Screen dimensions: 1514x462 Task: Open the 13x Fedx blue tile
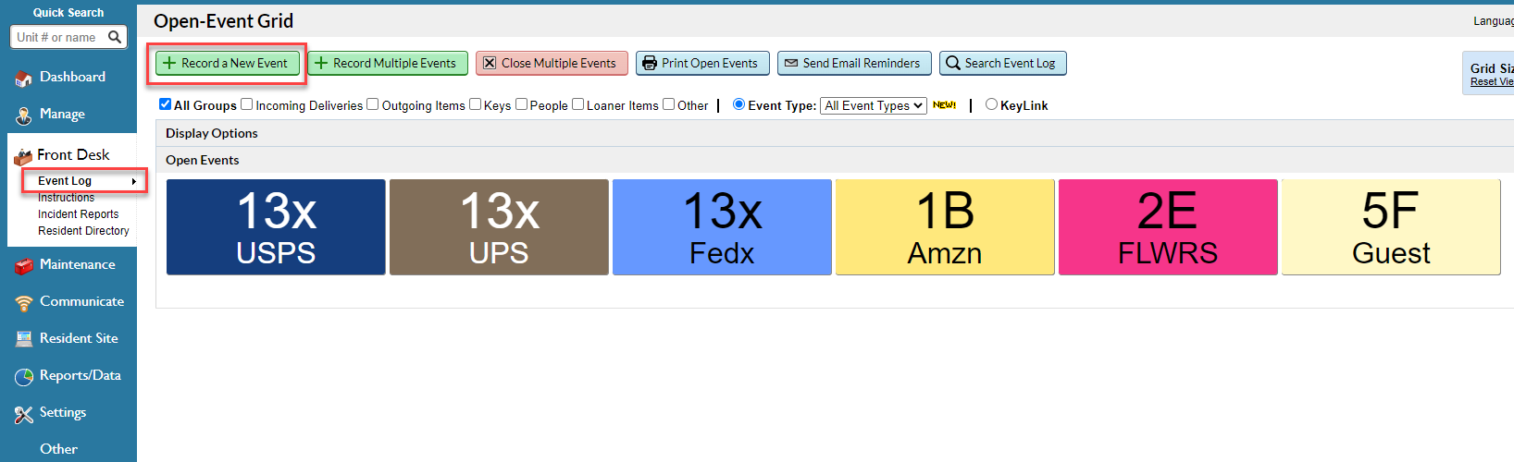coord(722,227)
